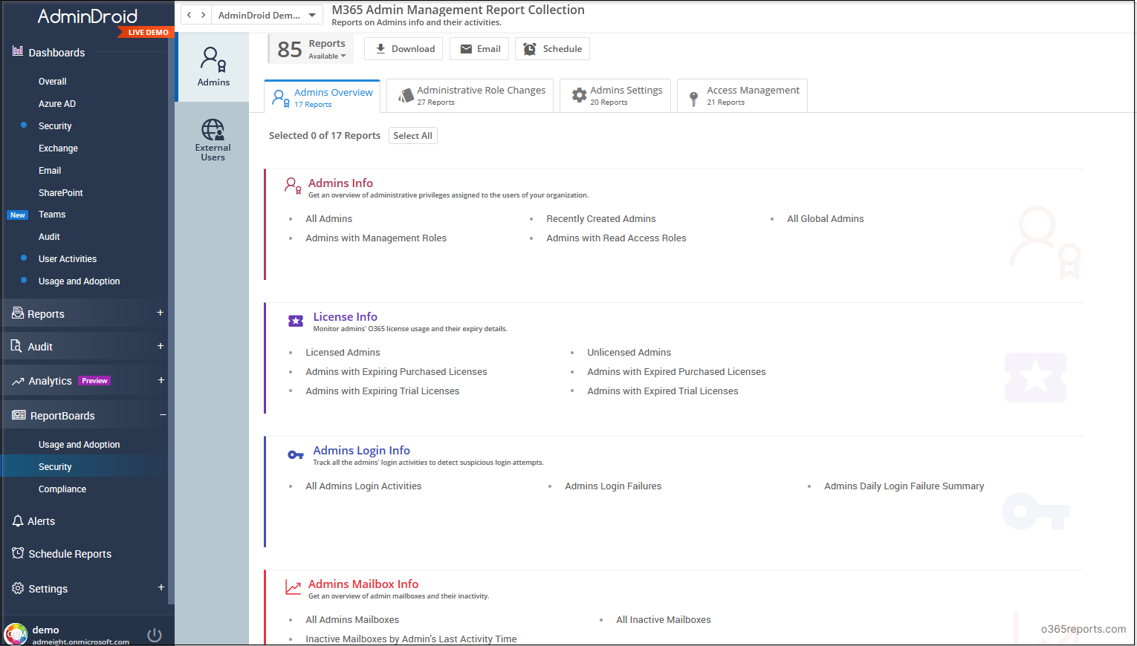Expand the Analytics section plus
This screenshot has height=646, width=1137.
tap(160, 380)
